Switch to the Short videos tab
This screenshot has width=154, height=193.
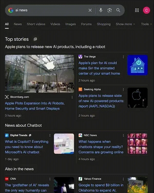coord(36,24)
